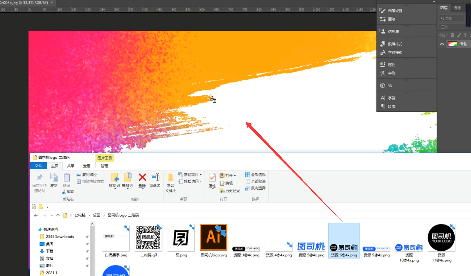Click the Explorer back arrow

coord(36,215)
